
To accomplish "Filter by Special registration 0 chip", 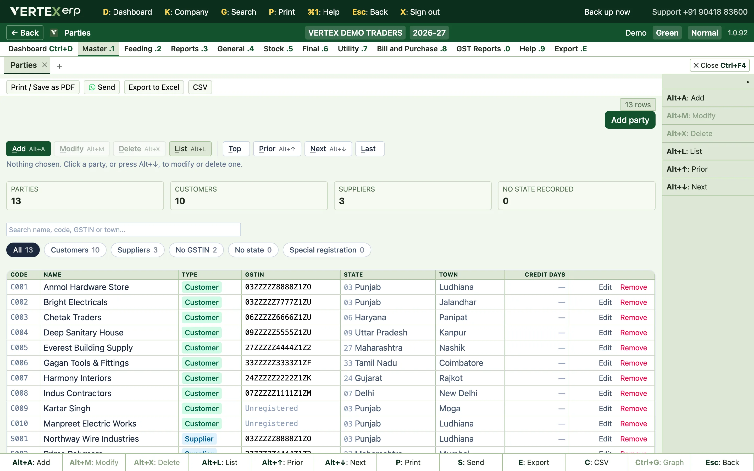I will point(327,250).
